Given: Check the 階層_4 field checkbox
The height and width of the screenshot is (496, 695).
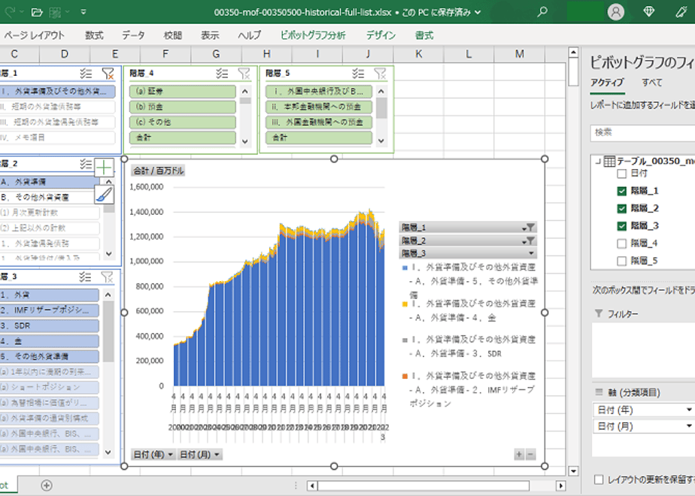Looking at the screenshot, I should (x=622, y=243).
